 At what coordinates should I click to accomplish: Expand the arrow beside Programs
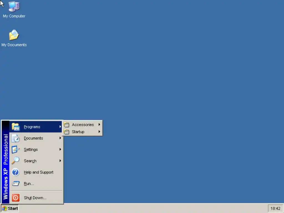(60, 126)
